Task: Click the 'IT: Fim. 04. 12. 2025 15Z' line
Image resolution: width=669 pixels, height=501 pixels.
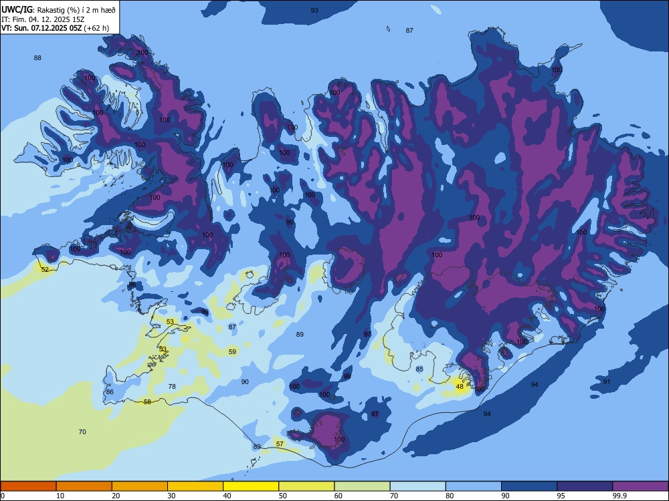Action: point(43,19)
